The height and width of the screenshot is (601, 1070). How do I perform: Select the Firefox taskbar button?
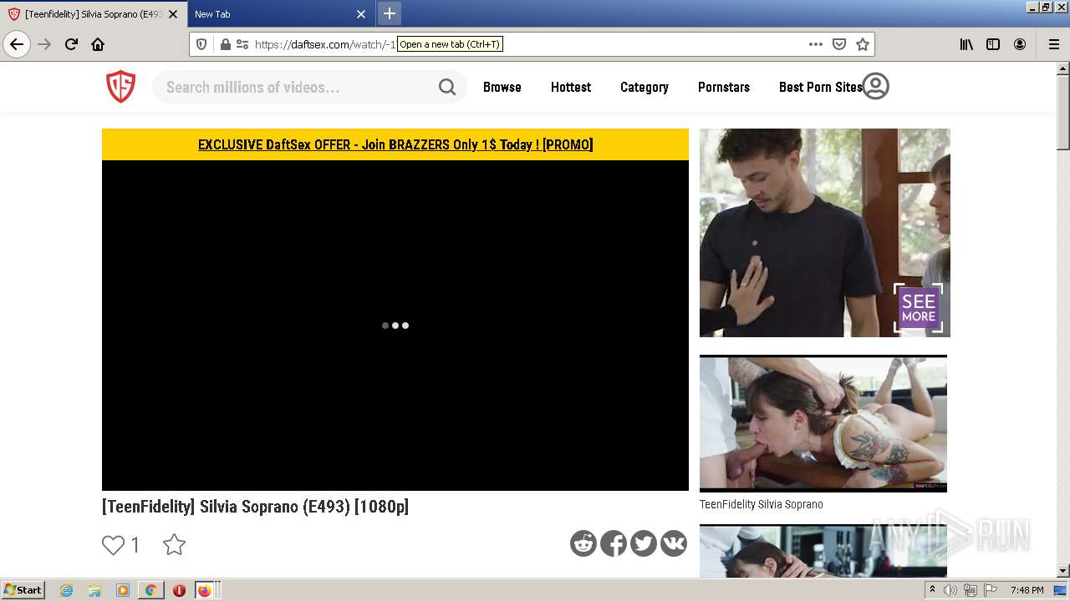tap(205, 590)
